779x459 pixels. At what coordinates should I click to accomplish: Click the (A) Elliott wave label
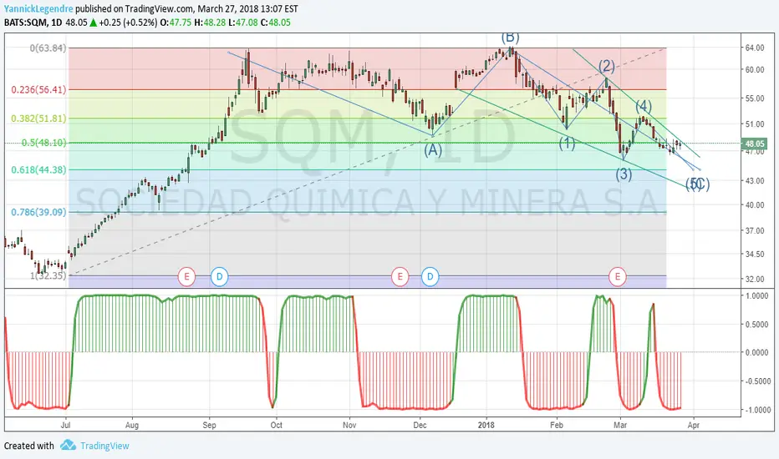click(x=433, y=150)
